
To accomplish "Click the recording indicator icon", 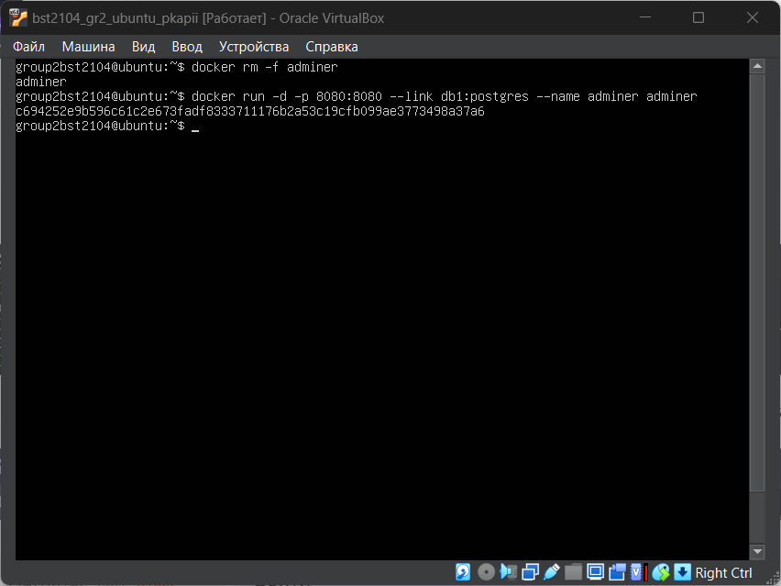I will pyautogui.click(x=617, y=572).
